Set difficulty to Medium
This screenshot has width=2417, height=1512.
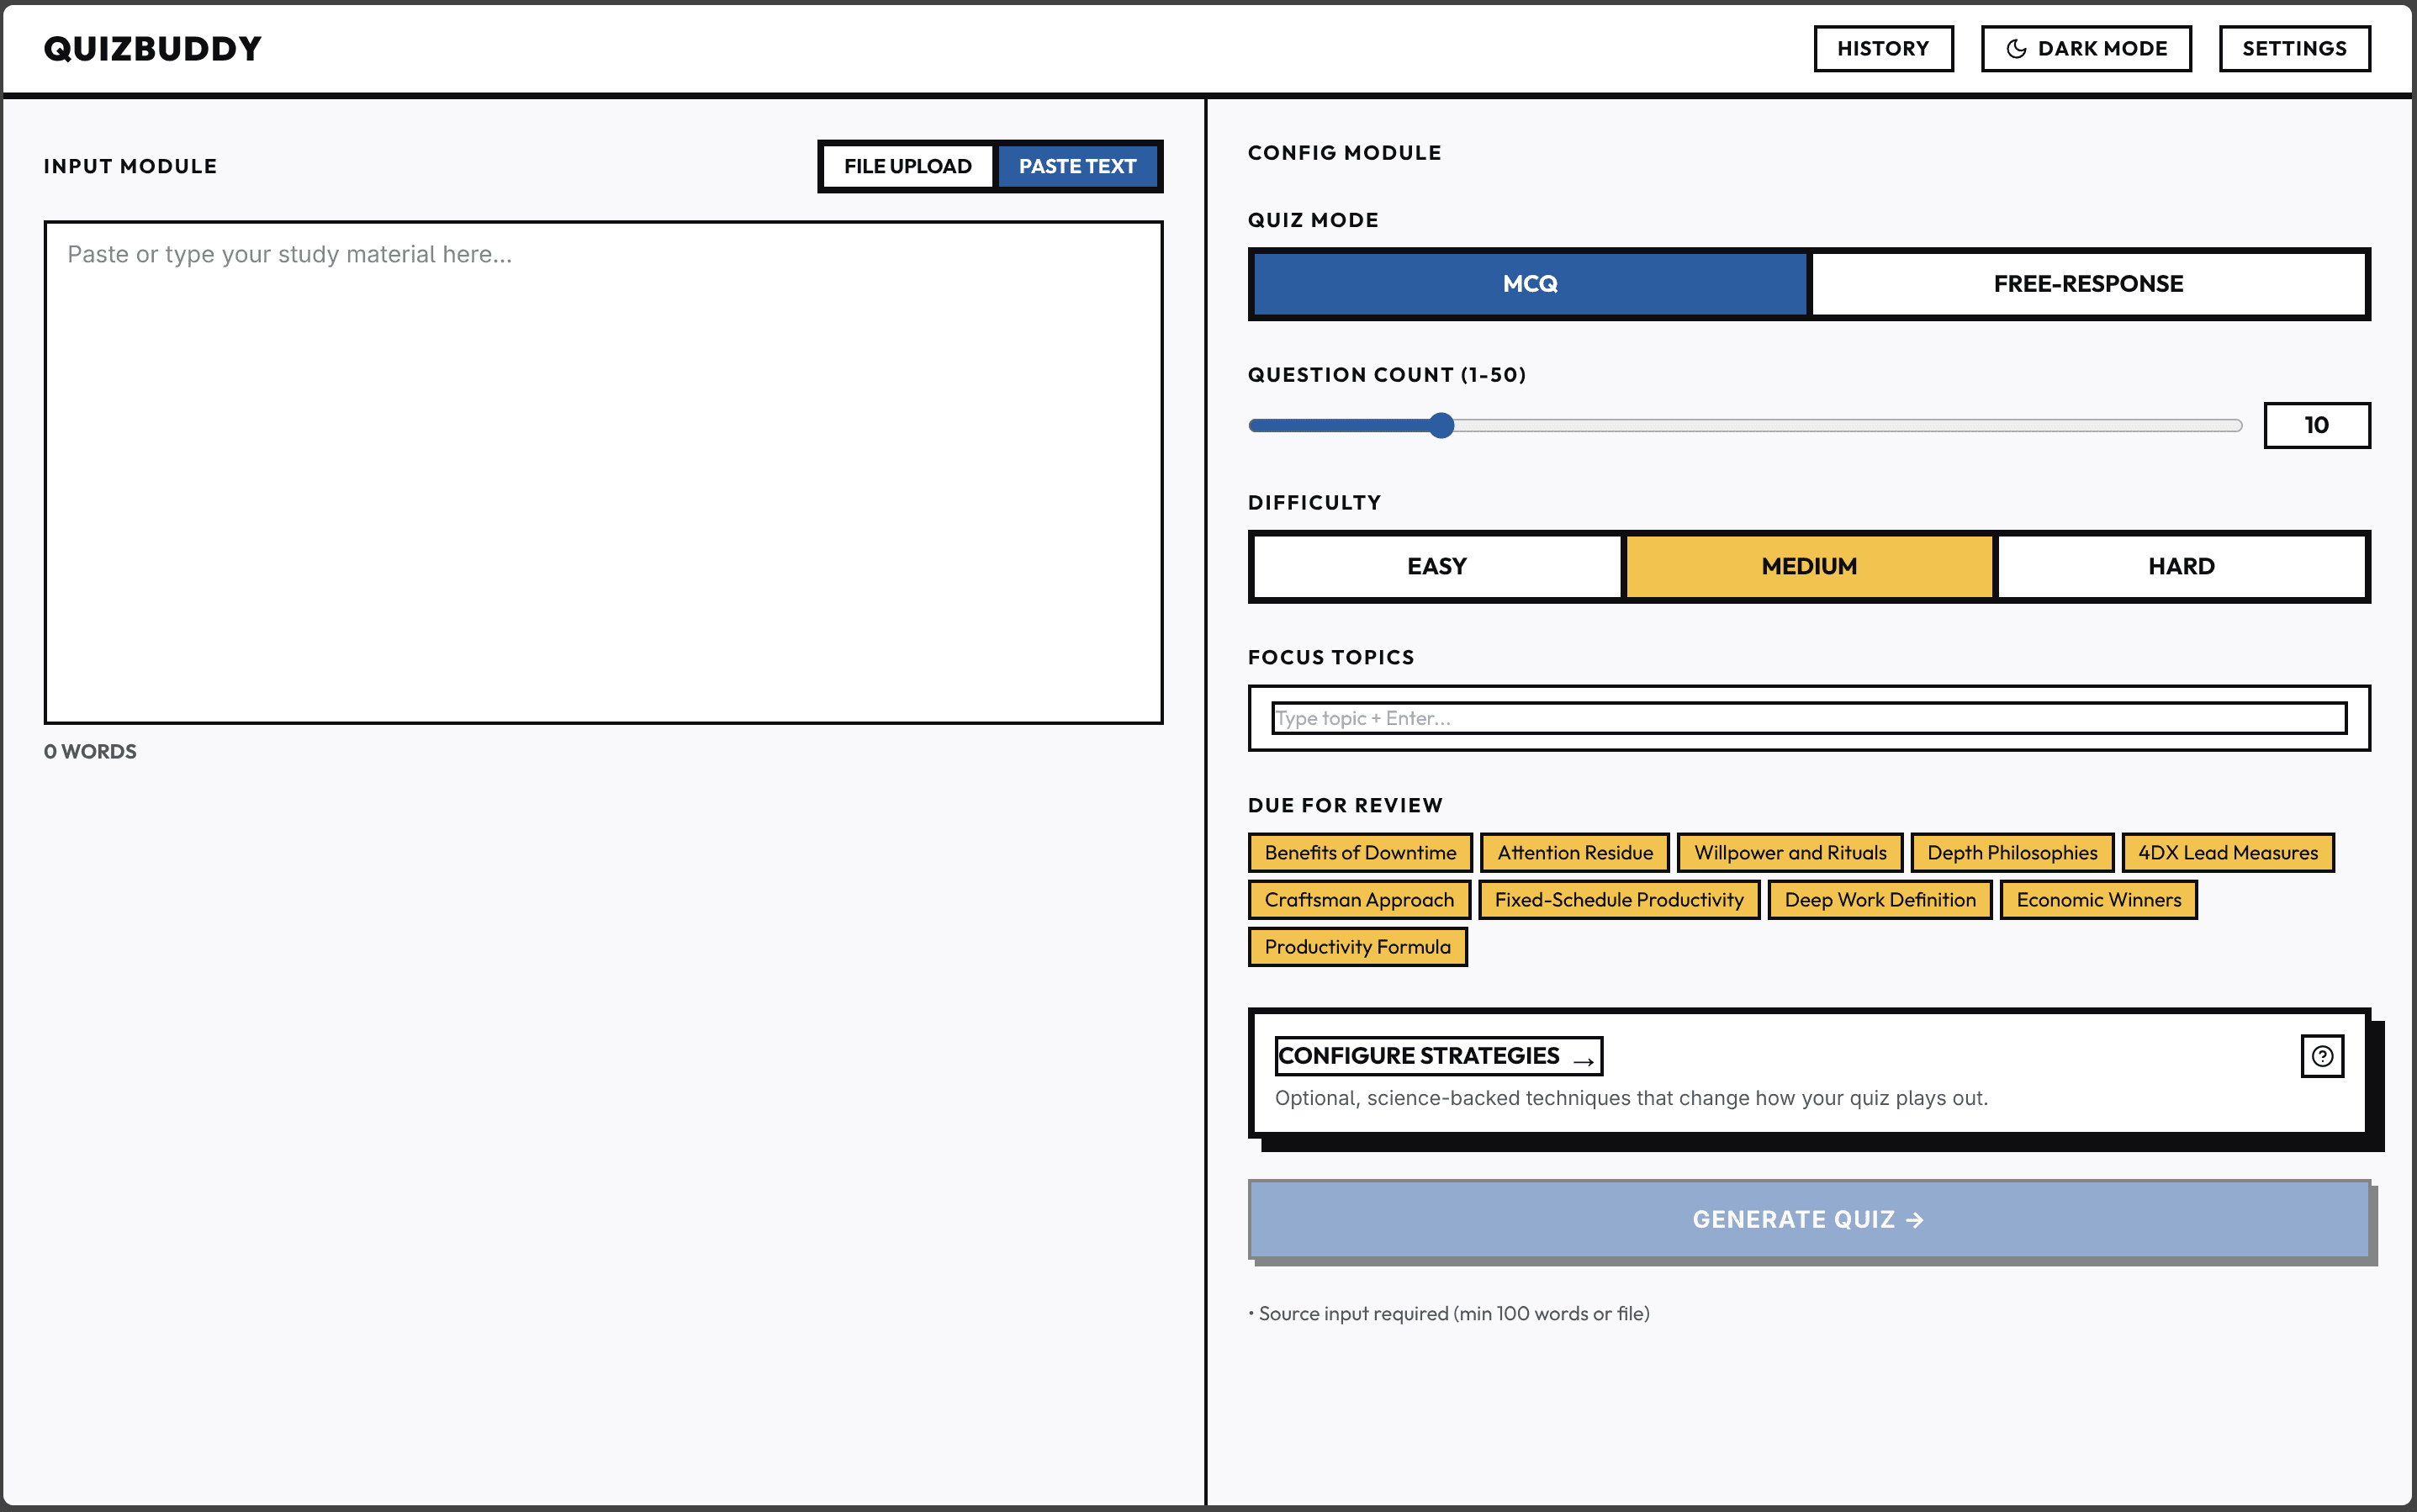[x=1809, y=566]
